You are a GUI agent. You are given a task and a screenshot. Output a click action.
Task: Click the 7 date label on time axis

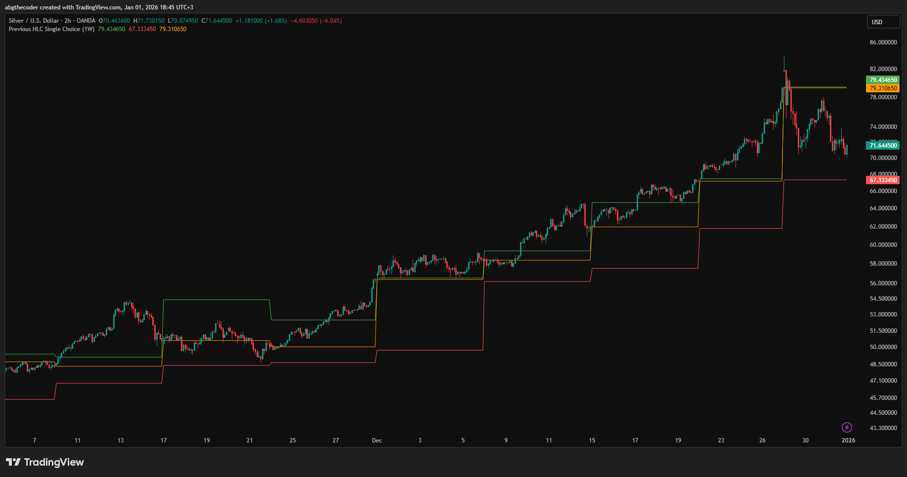(x=35, y=440)
